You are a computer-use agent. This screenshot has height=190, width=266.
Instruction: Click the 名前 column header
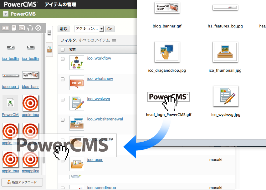(x=72, y=50)
